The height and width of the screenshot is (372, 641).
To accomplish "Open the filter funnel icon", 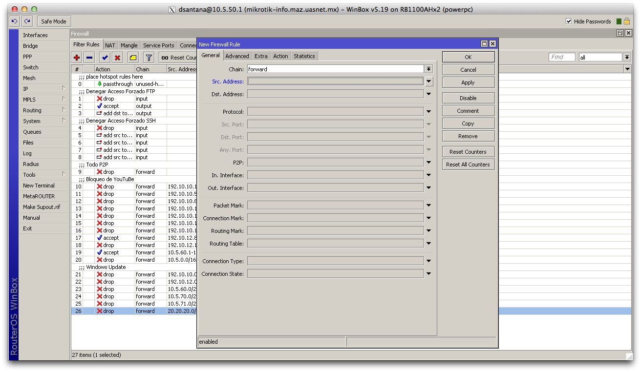I will tap(149, 58).
